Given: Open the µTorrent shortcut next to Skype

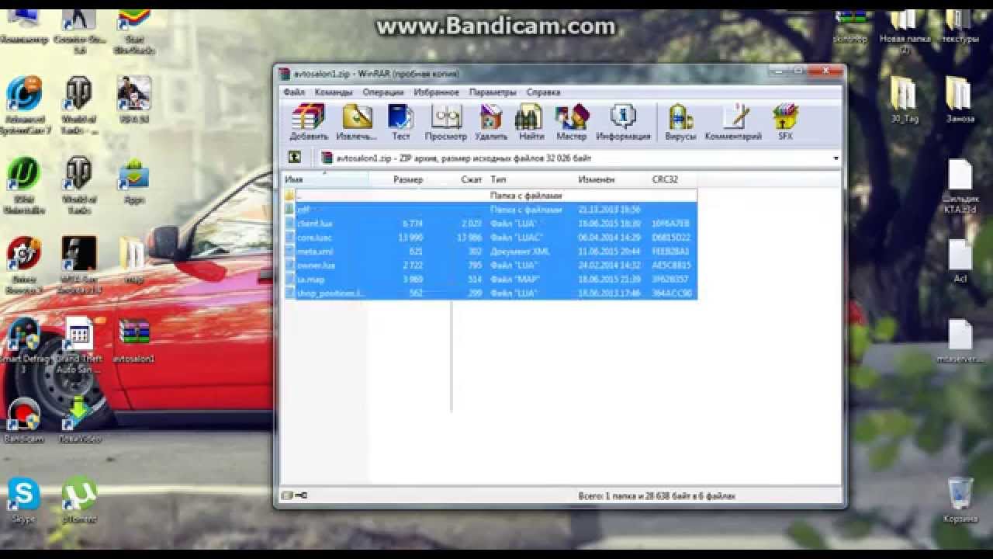Looking at the screenshot, I should [78, 501].
